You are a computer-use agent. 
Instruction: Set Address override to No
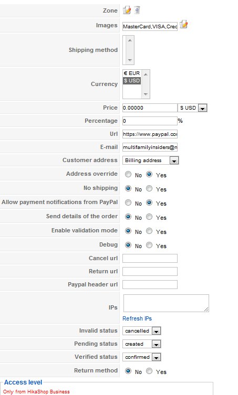point(128,174)
